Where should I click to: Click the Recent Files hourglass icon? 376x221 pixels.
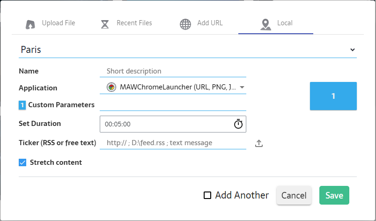105,24
